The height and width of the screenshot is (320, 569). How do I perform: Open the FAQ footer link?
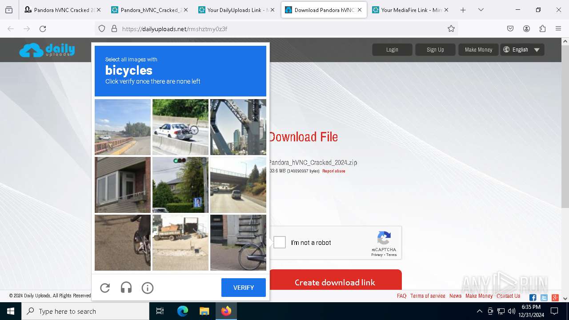click(x=401, y=296)
